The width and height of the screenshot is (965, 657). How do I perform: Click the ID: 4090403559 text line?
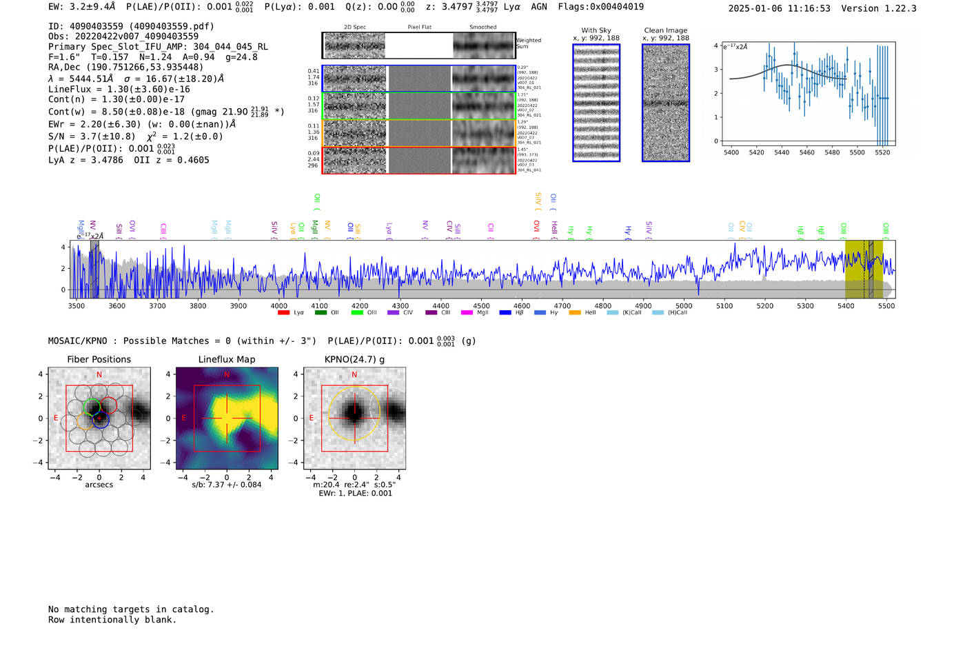point(131,26)
